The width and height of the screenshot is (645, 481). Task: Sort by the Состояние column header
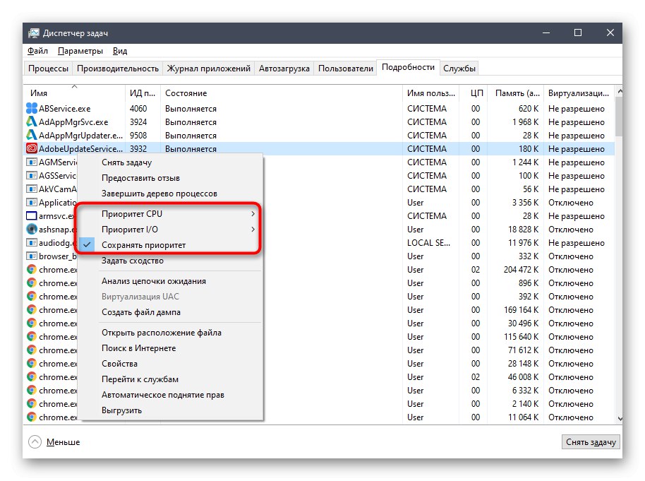[x=282, y=93]
